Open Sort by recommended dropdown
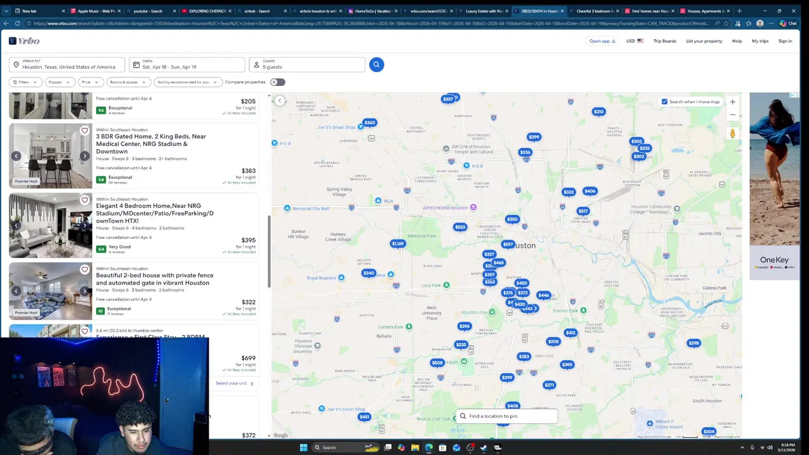Image resolution: width=809 pixels, height=455 pixels. click(188, 82)
